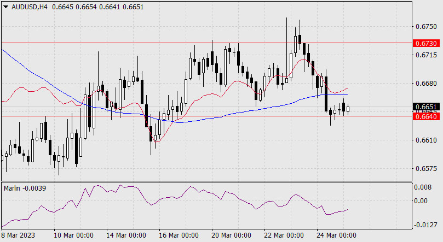Click the 0.6680 price axis value
Screen dimensions: 443x242
pos(425,84)
